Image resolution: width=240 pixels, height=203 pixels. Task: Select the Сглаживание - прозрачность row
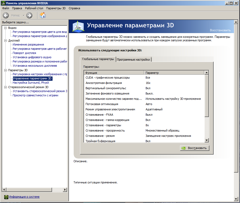click(144, 130)
